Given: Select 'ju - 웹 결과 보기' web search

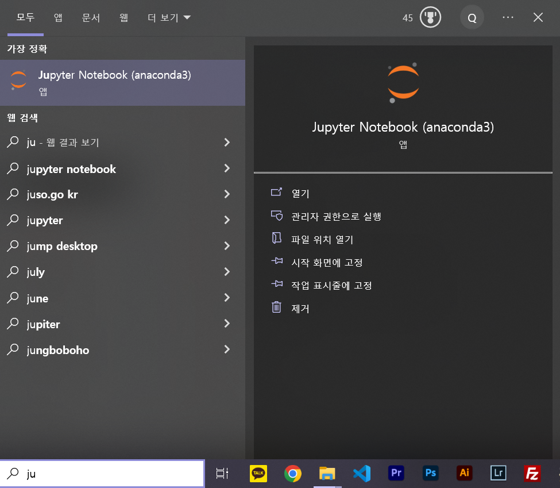Looking at the screenshot, I should pos(63,143).
